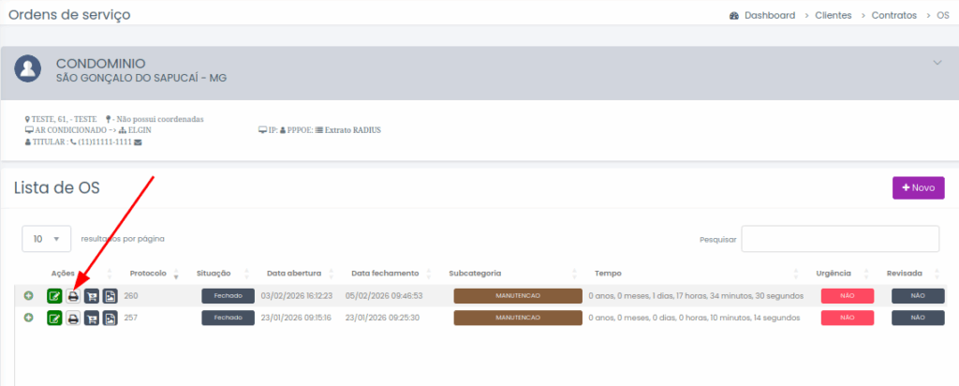Open the image attachment icon for OS 257
This screenshot has width=959, height=386.
(x=110, y=319)
